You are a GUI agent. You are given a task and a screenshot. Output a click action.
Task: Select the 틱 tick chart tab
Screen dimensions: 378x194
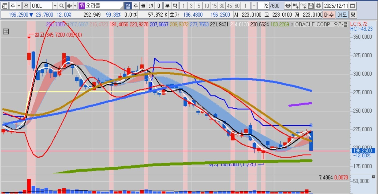click(175, 6)
